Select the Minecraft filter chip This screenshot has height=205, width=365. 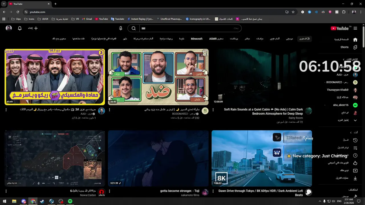(x=197, y=39)
